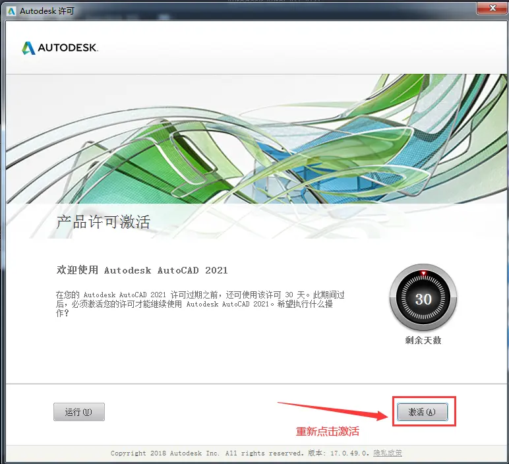Click the Autodesk logo in the header
509x464 pixels.
pyautogui.click(x=29, y=48)
